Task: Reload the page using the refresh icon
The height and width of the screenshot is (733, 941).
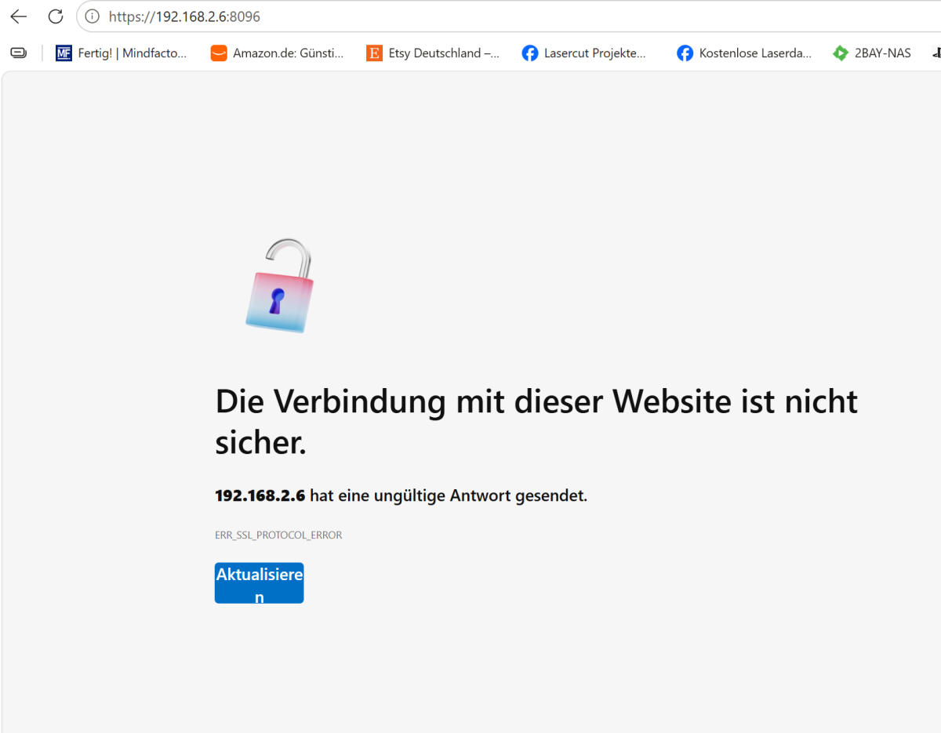Action: (x=56, y=16)
